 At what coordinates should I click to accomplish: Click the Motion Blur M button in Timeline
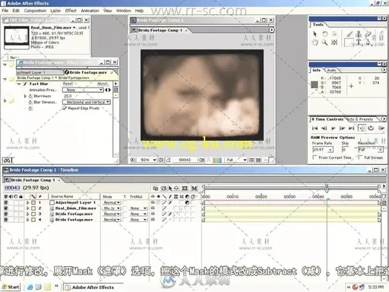tap(194, 188)
